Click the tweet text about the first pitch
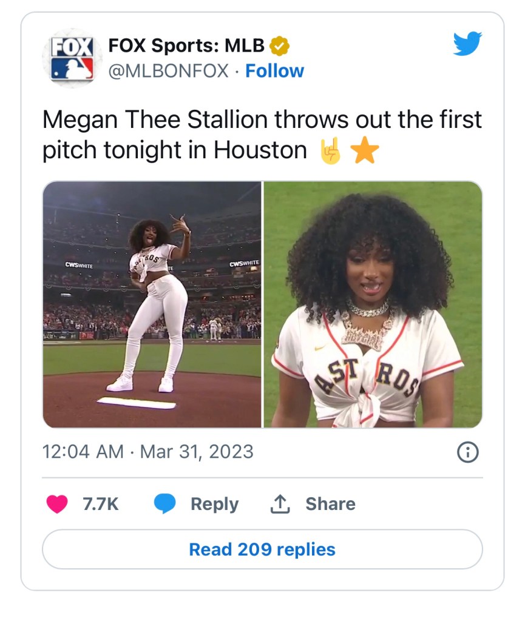Viewport: 525px width, 621px height. (x=262, y=135)
